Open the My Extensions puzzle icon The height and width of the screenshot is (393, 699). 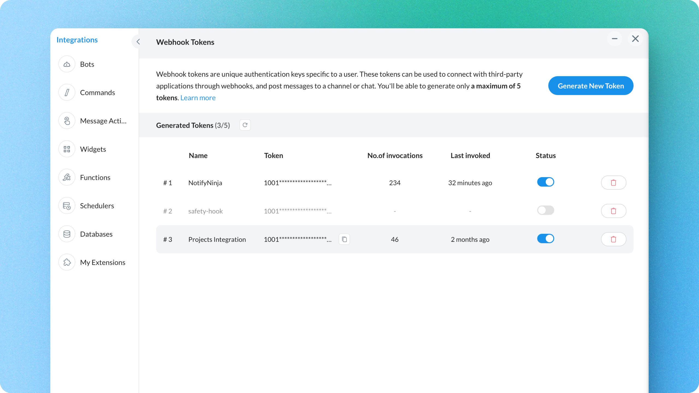[67, 262]
